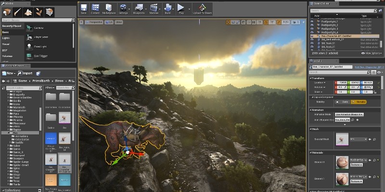385x192 pixels.
Task: Hide RedSpotlight_2 using eye icon
Action: 312,25
